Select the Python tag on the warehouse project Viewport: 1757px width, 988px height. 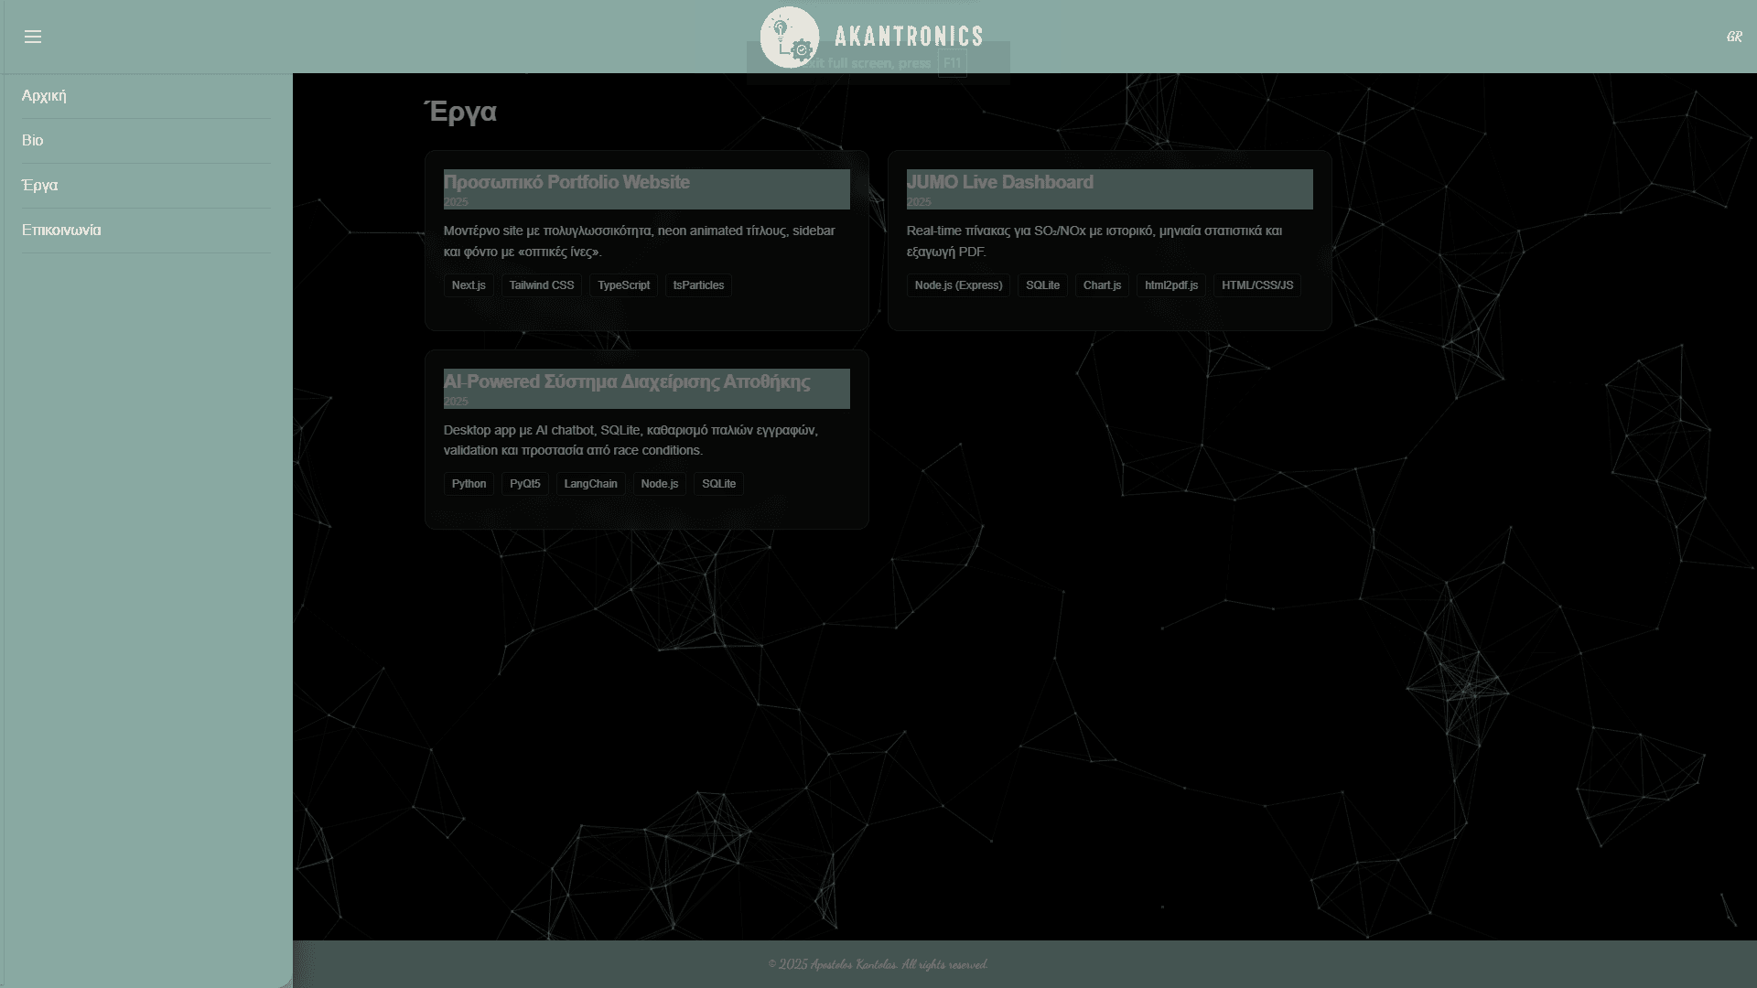(469, 483)
